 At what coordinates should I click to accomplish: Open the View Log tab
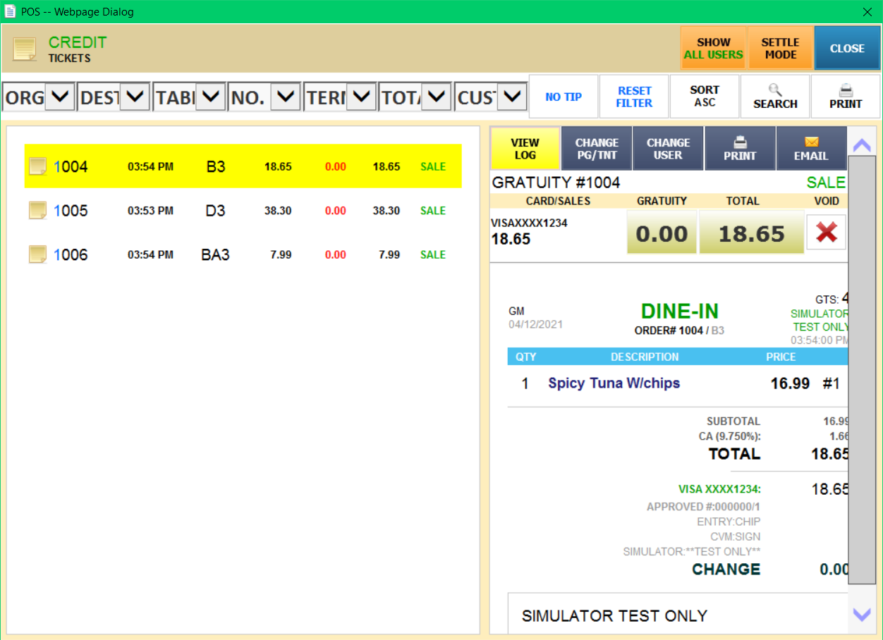click(525, 149)
